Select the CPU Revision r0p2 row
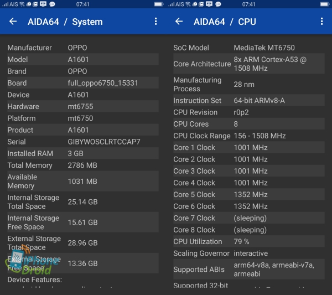The width and height of the screenshot is (332, 295). click(x=249, y=112)
